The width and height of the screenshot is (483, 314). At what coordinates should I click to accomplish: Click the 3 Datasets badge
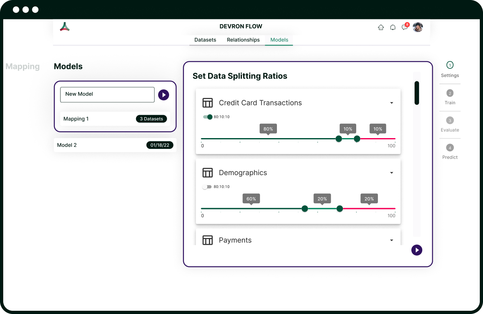click(x=151, y=119)
